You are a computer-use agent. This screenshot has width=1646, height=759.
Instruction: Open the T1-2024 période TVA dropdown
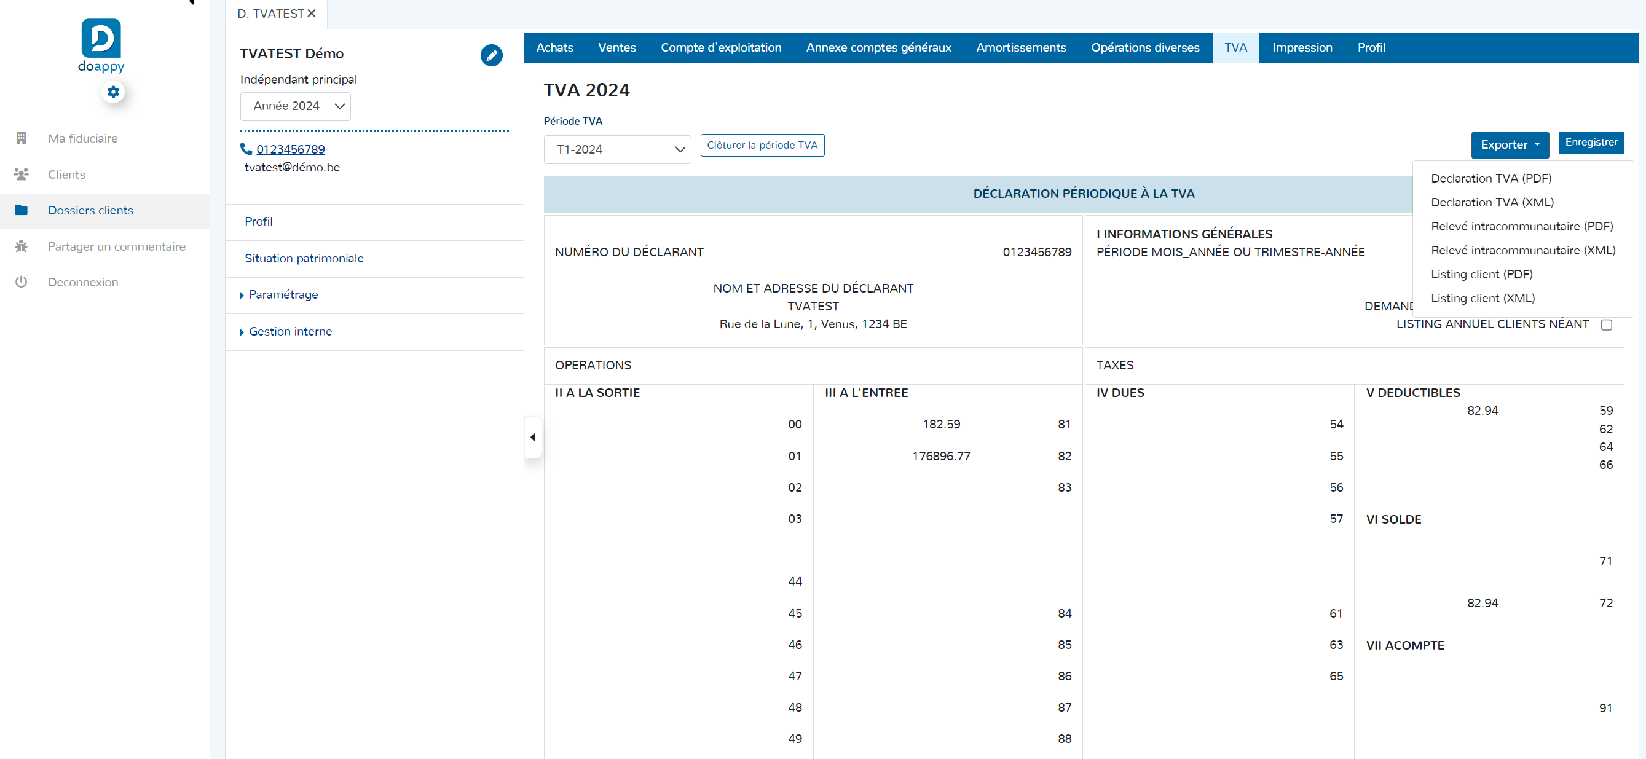616,149
